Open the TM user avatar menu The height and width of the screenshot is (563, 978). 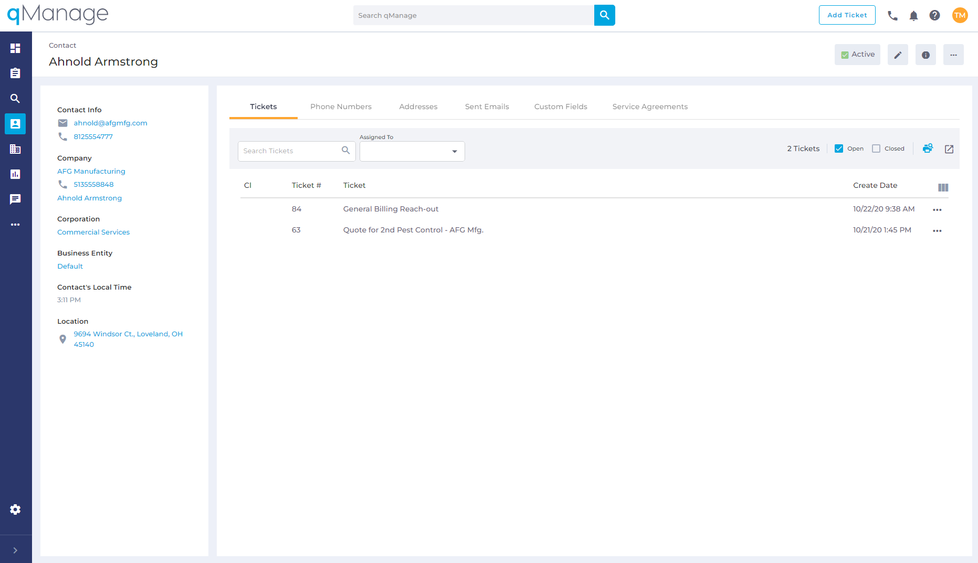[960, 15]
